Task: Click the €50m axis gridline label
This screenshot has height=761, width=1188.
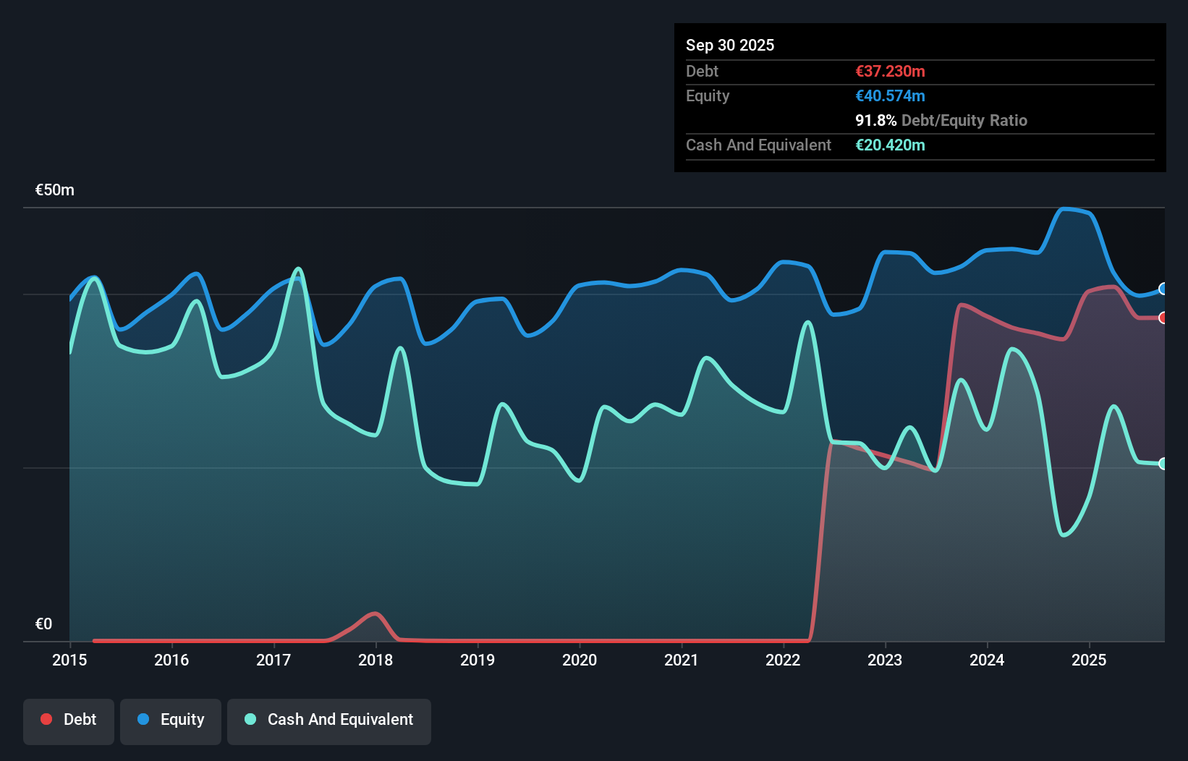Action: point(54,189)
